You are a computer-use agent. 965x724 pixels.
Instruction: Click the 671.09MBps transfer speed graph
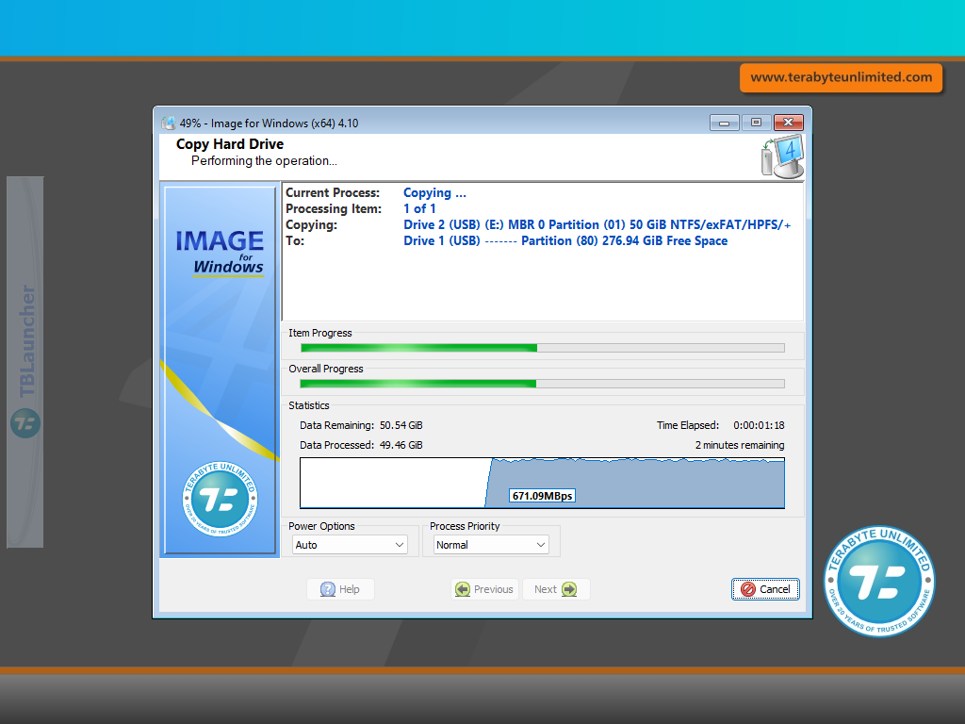[x=542, y=483]
